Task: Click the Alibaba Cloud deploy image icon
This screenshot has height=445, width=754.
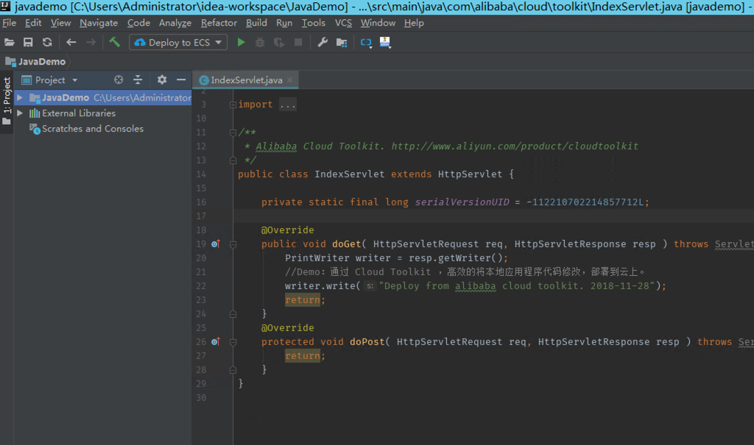Action: (x=385, y=42)
